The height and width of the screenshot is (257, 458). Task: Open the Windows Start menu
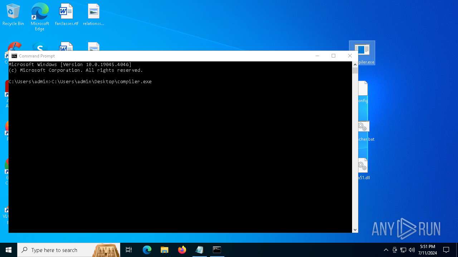point(9,250)
